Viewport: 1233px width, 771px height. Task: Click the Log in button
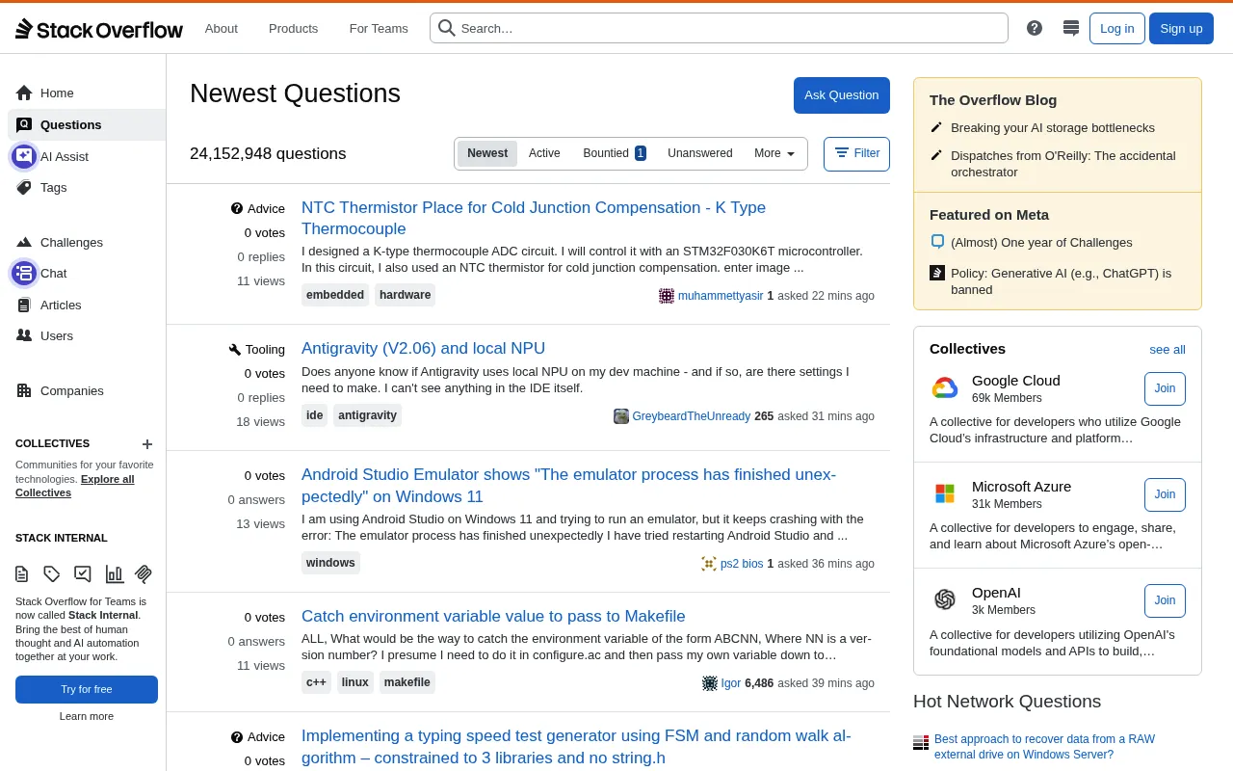(1117, 28)
